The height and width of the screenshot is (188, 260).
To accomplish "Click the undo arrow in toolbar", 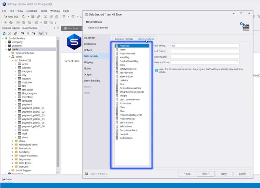I will tap(64, 17).
